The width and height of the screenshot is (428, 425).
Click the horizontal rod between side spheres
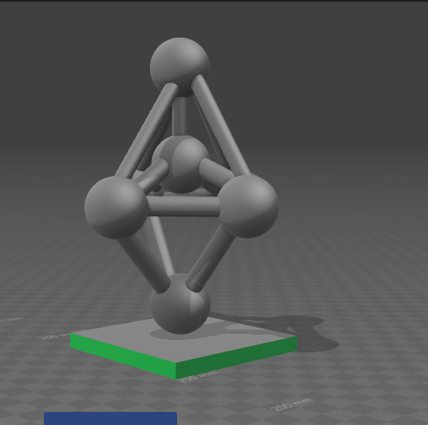(x=183, y=207)
